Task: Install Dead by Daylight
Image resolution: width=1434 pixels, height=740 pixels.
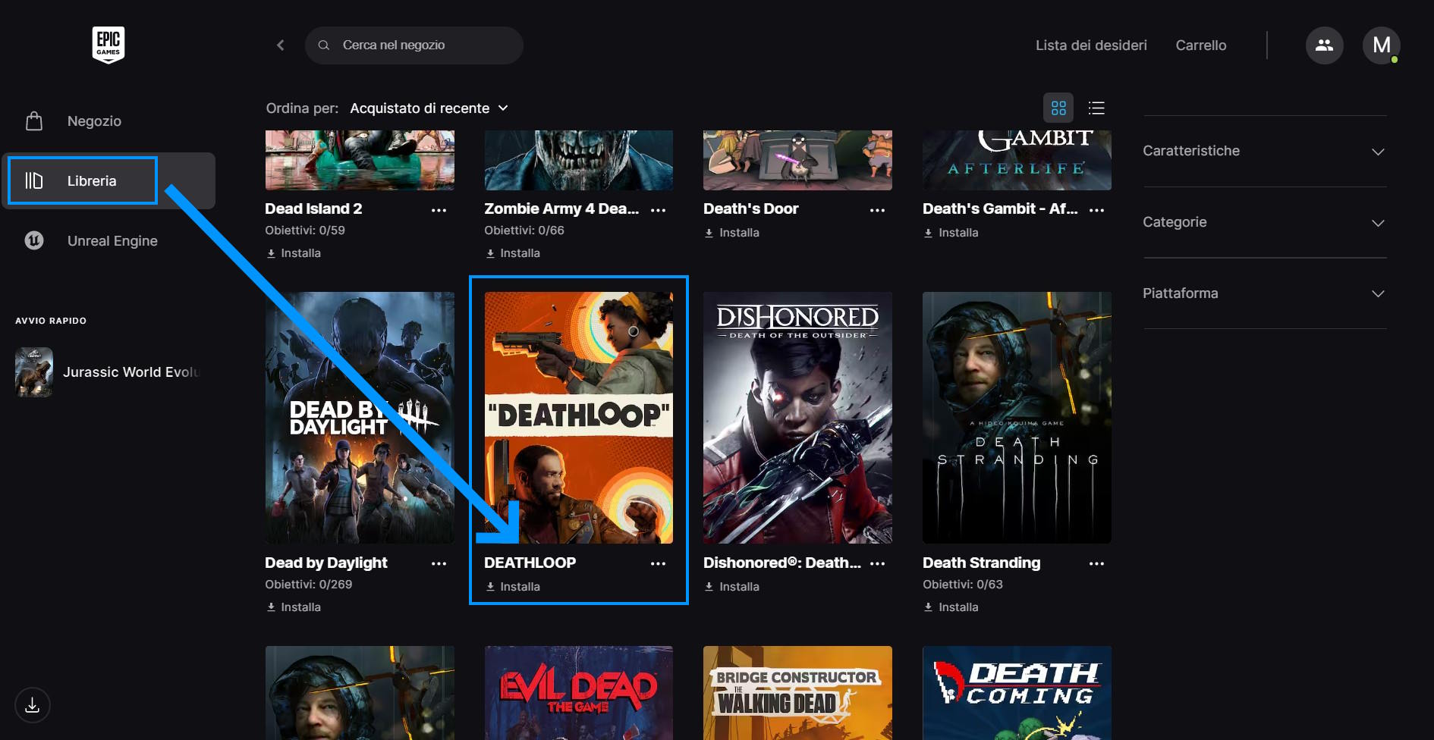Action: point(294,607)
